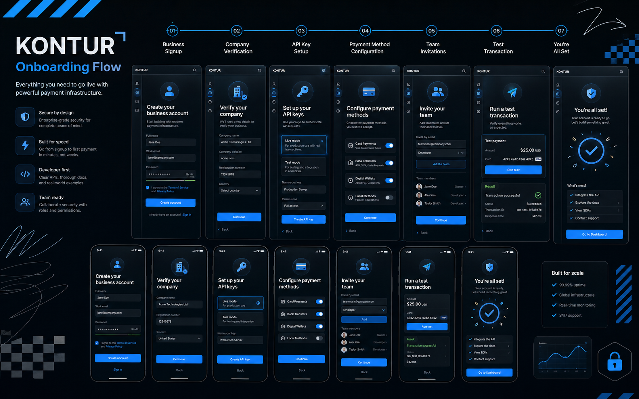Click the credit card icon in desktop payment methods screen
Screen dimensions: 639x399
tap(368, 92)
